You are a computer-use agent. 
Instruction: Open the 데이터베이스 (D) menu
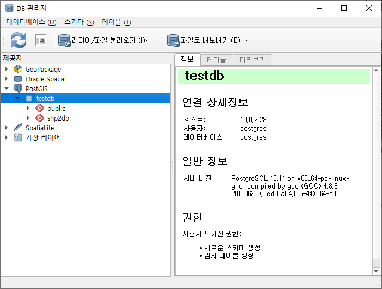[32, 22]
